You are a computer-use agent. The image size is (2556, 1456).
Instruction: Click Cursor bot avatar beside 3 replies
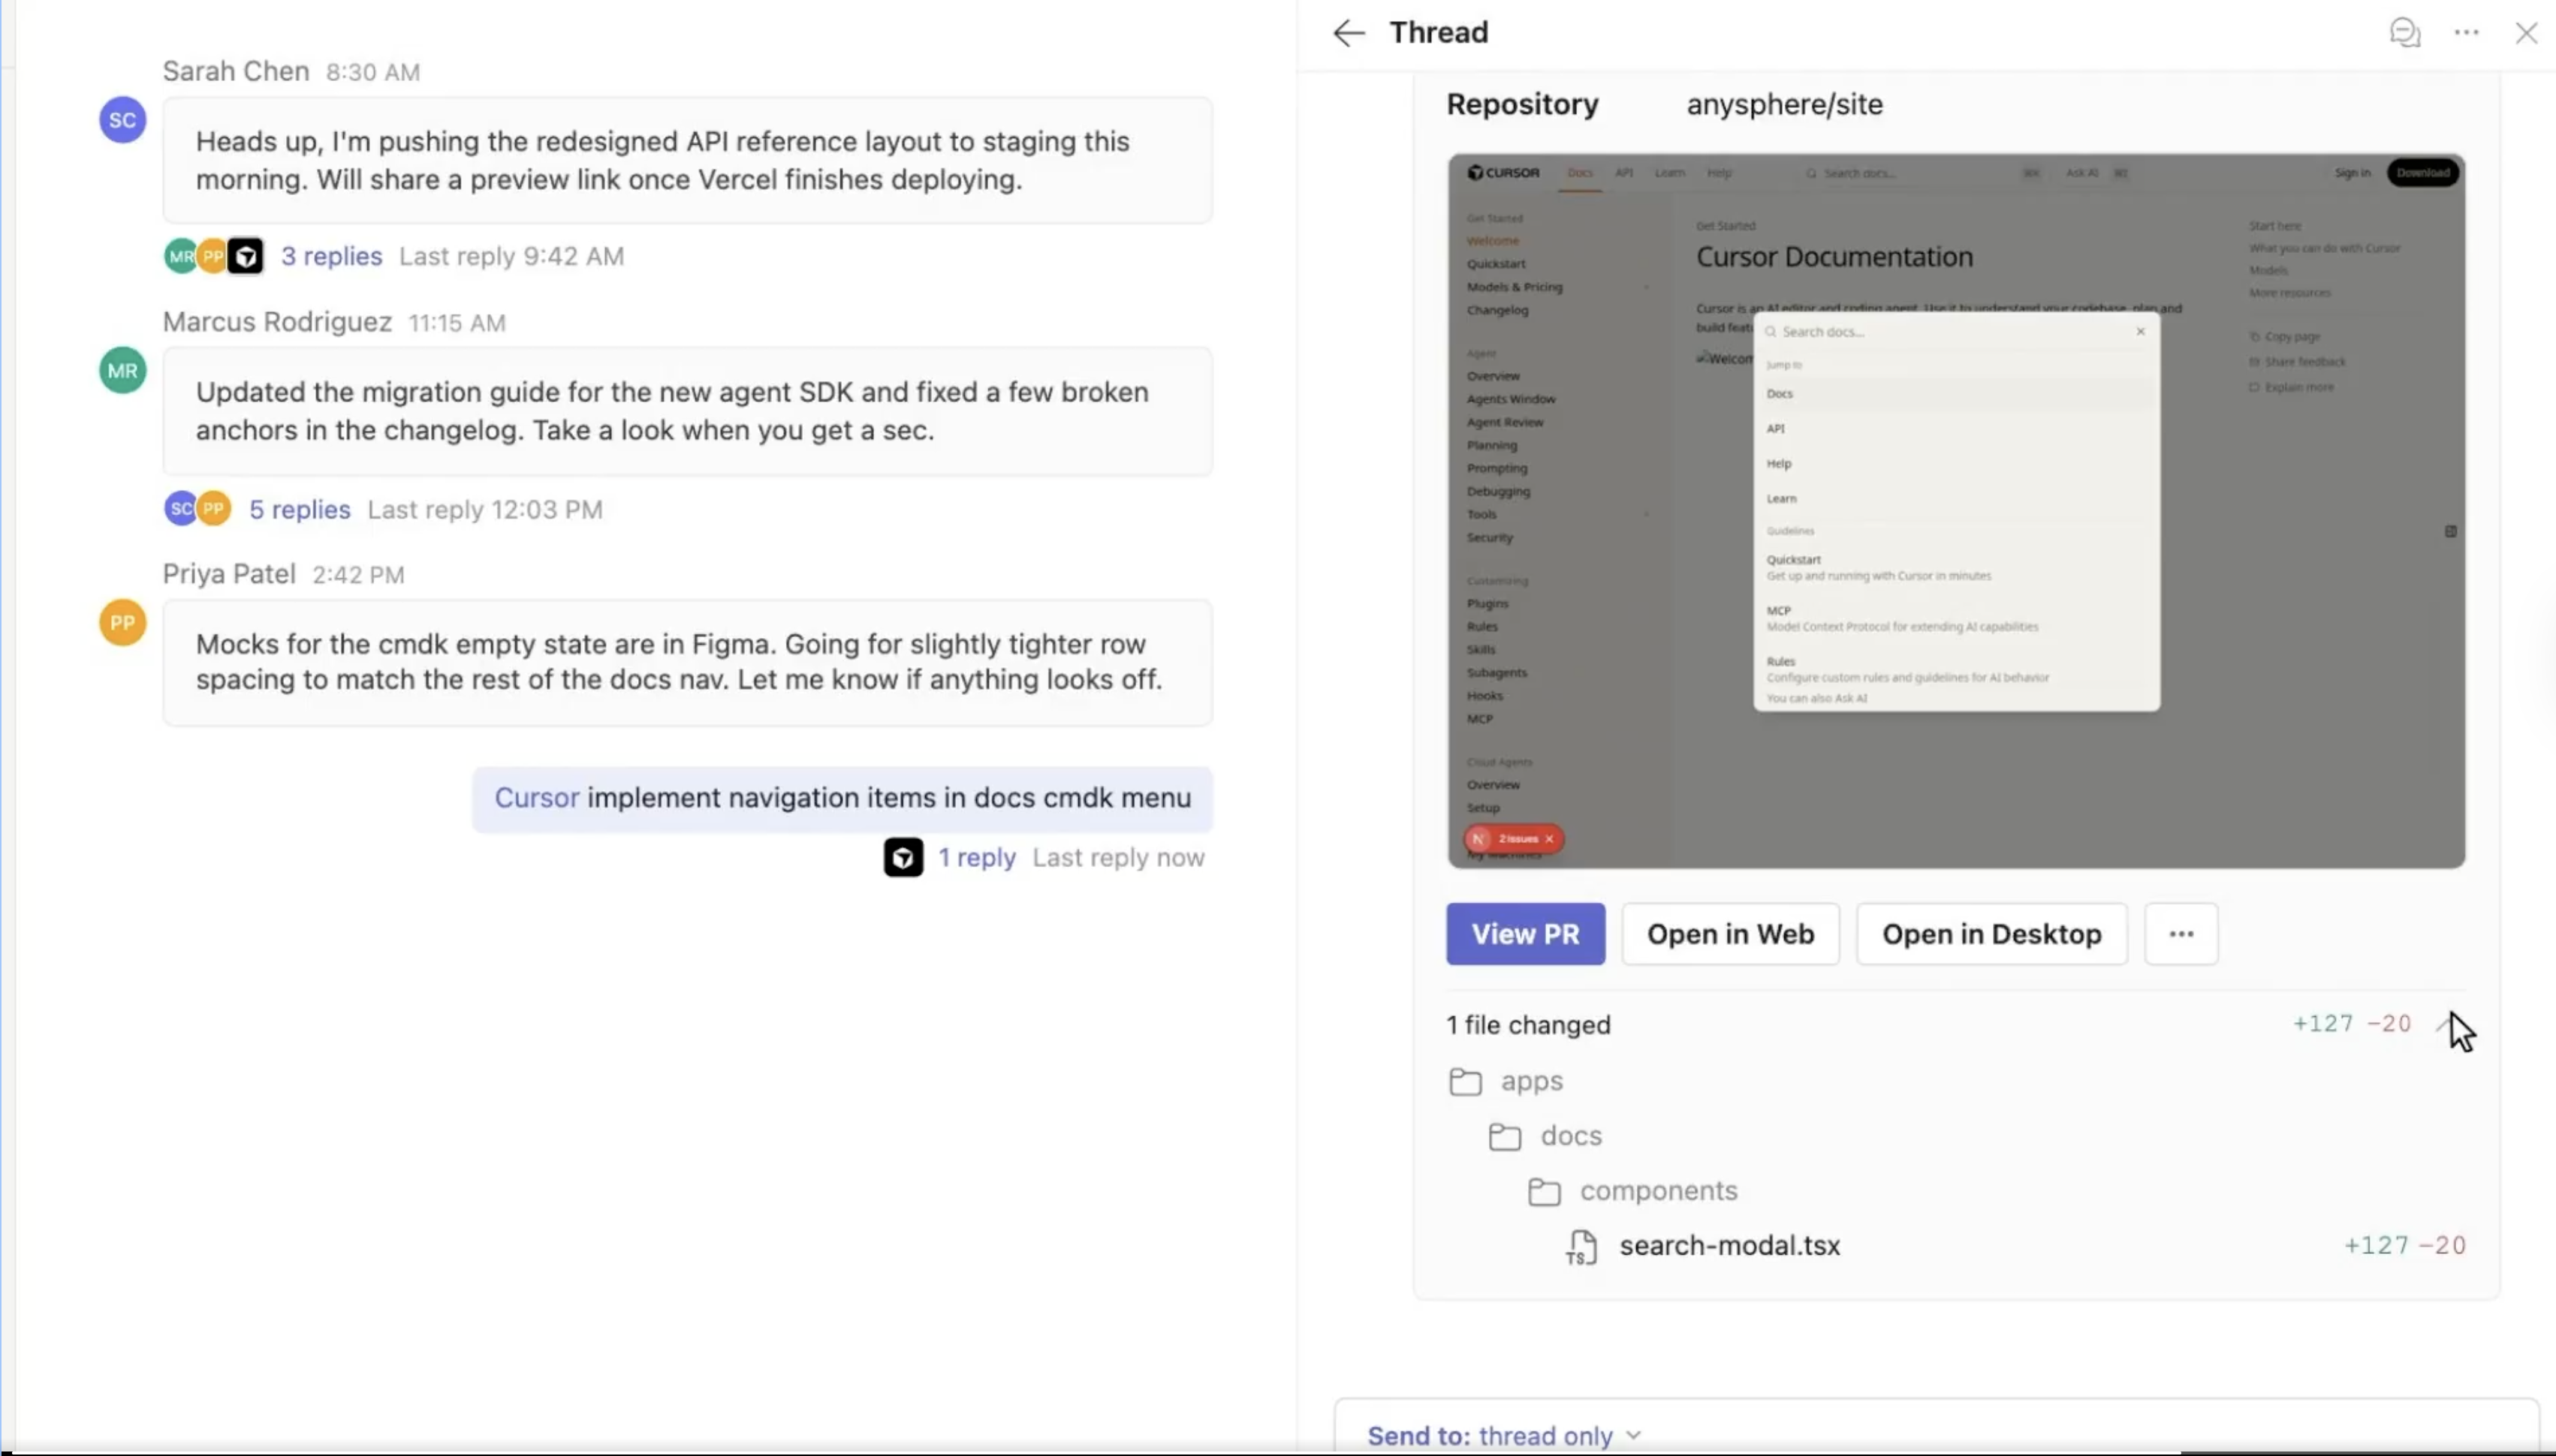[245, 256]
